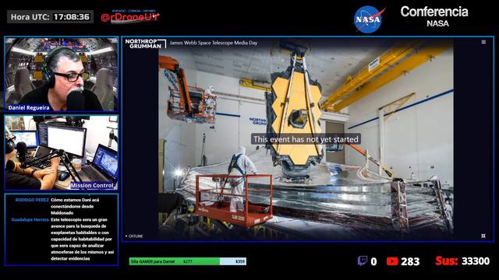Click the Hora UTC clock display
Screen dimensions: 499x280
click(50, 17)
